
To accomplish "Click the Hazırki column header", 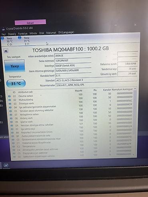I will tap(78, 91).
